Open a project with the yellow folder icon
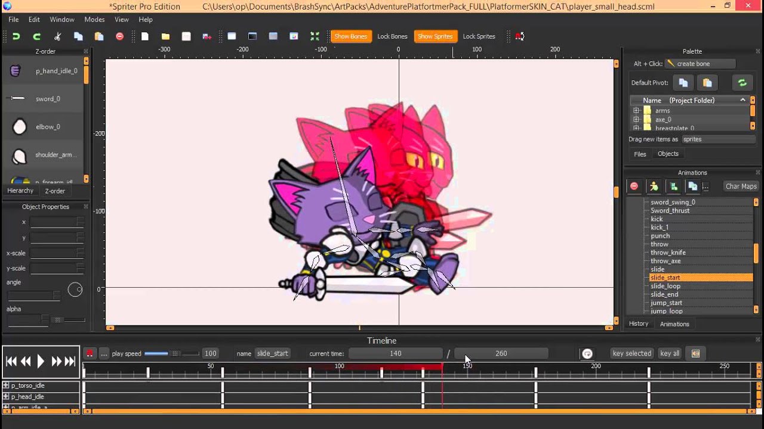The image size is (764, 429). click(x=165, y=36)
